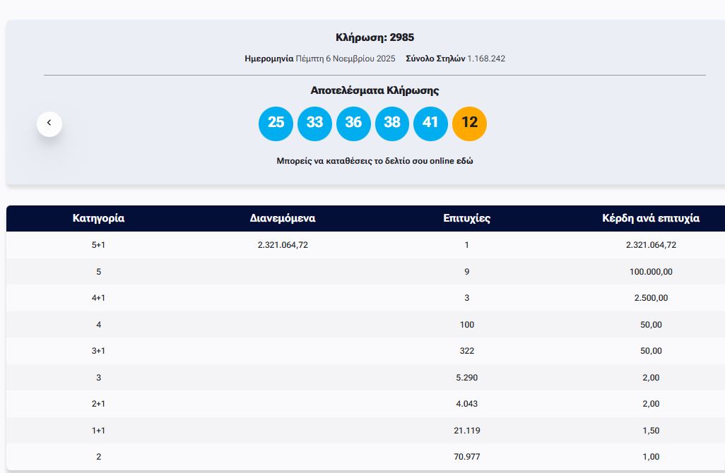Click the 100.000,00 winnings cell
The image size is (725, 473).
651,272
